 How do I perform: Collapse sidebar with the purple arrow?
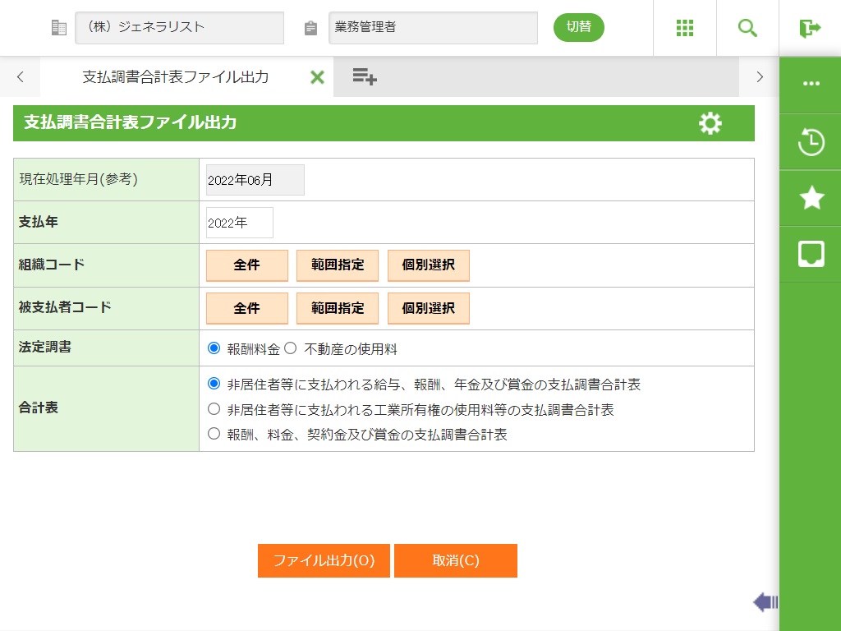tap(765, 602)
